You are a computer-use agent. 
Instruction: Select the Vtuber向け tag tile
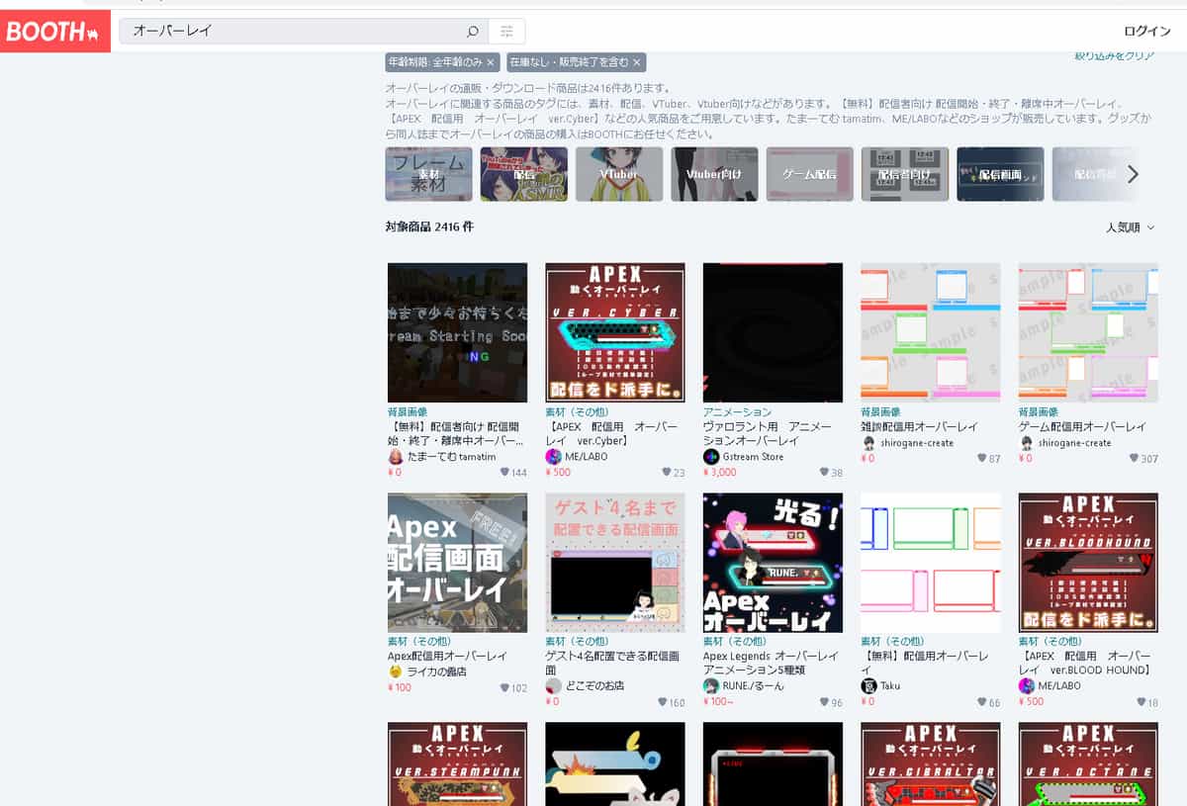pos(714,174)
